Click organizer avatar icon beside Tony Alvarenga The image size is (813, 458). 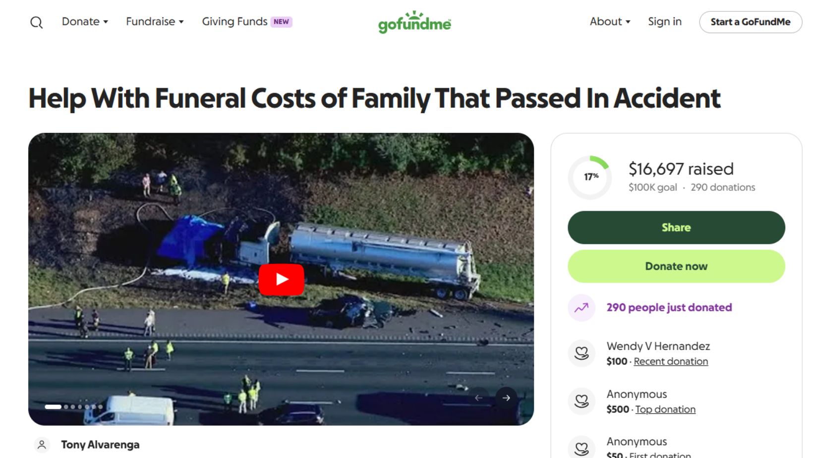click(x=42, y=445)
